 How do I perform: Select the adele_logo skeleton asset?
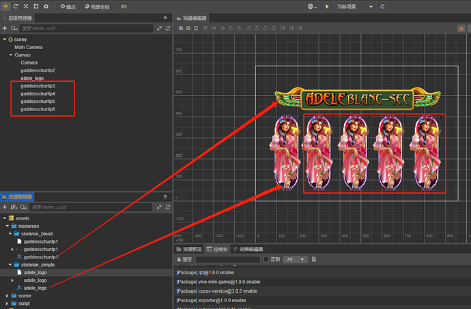click(35, 288)
